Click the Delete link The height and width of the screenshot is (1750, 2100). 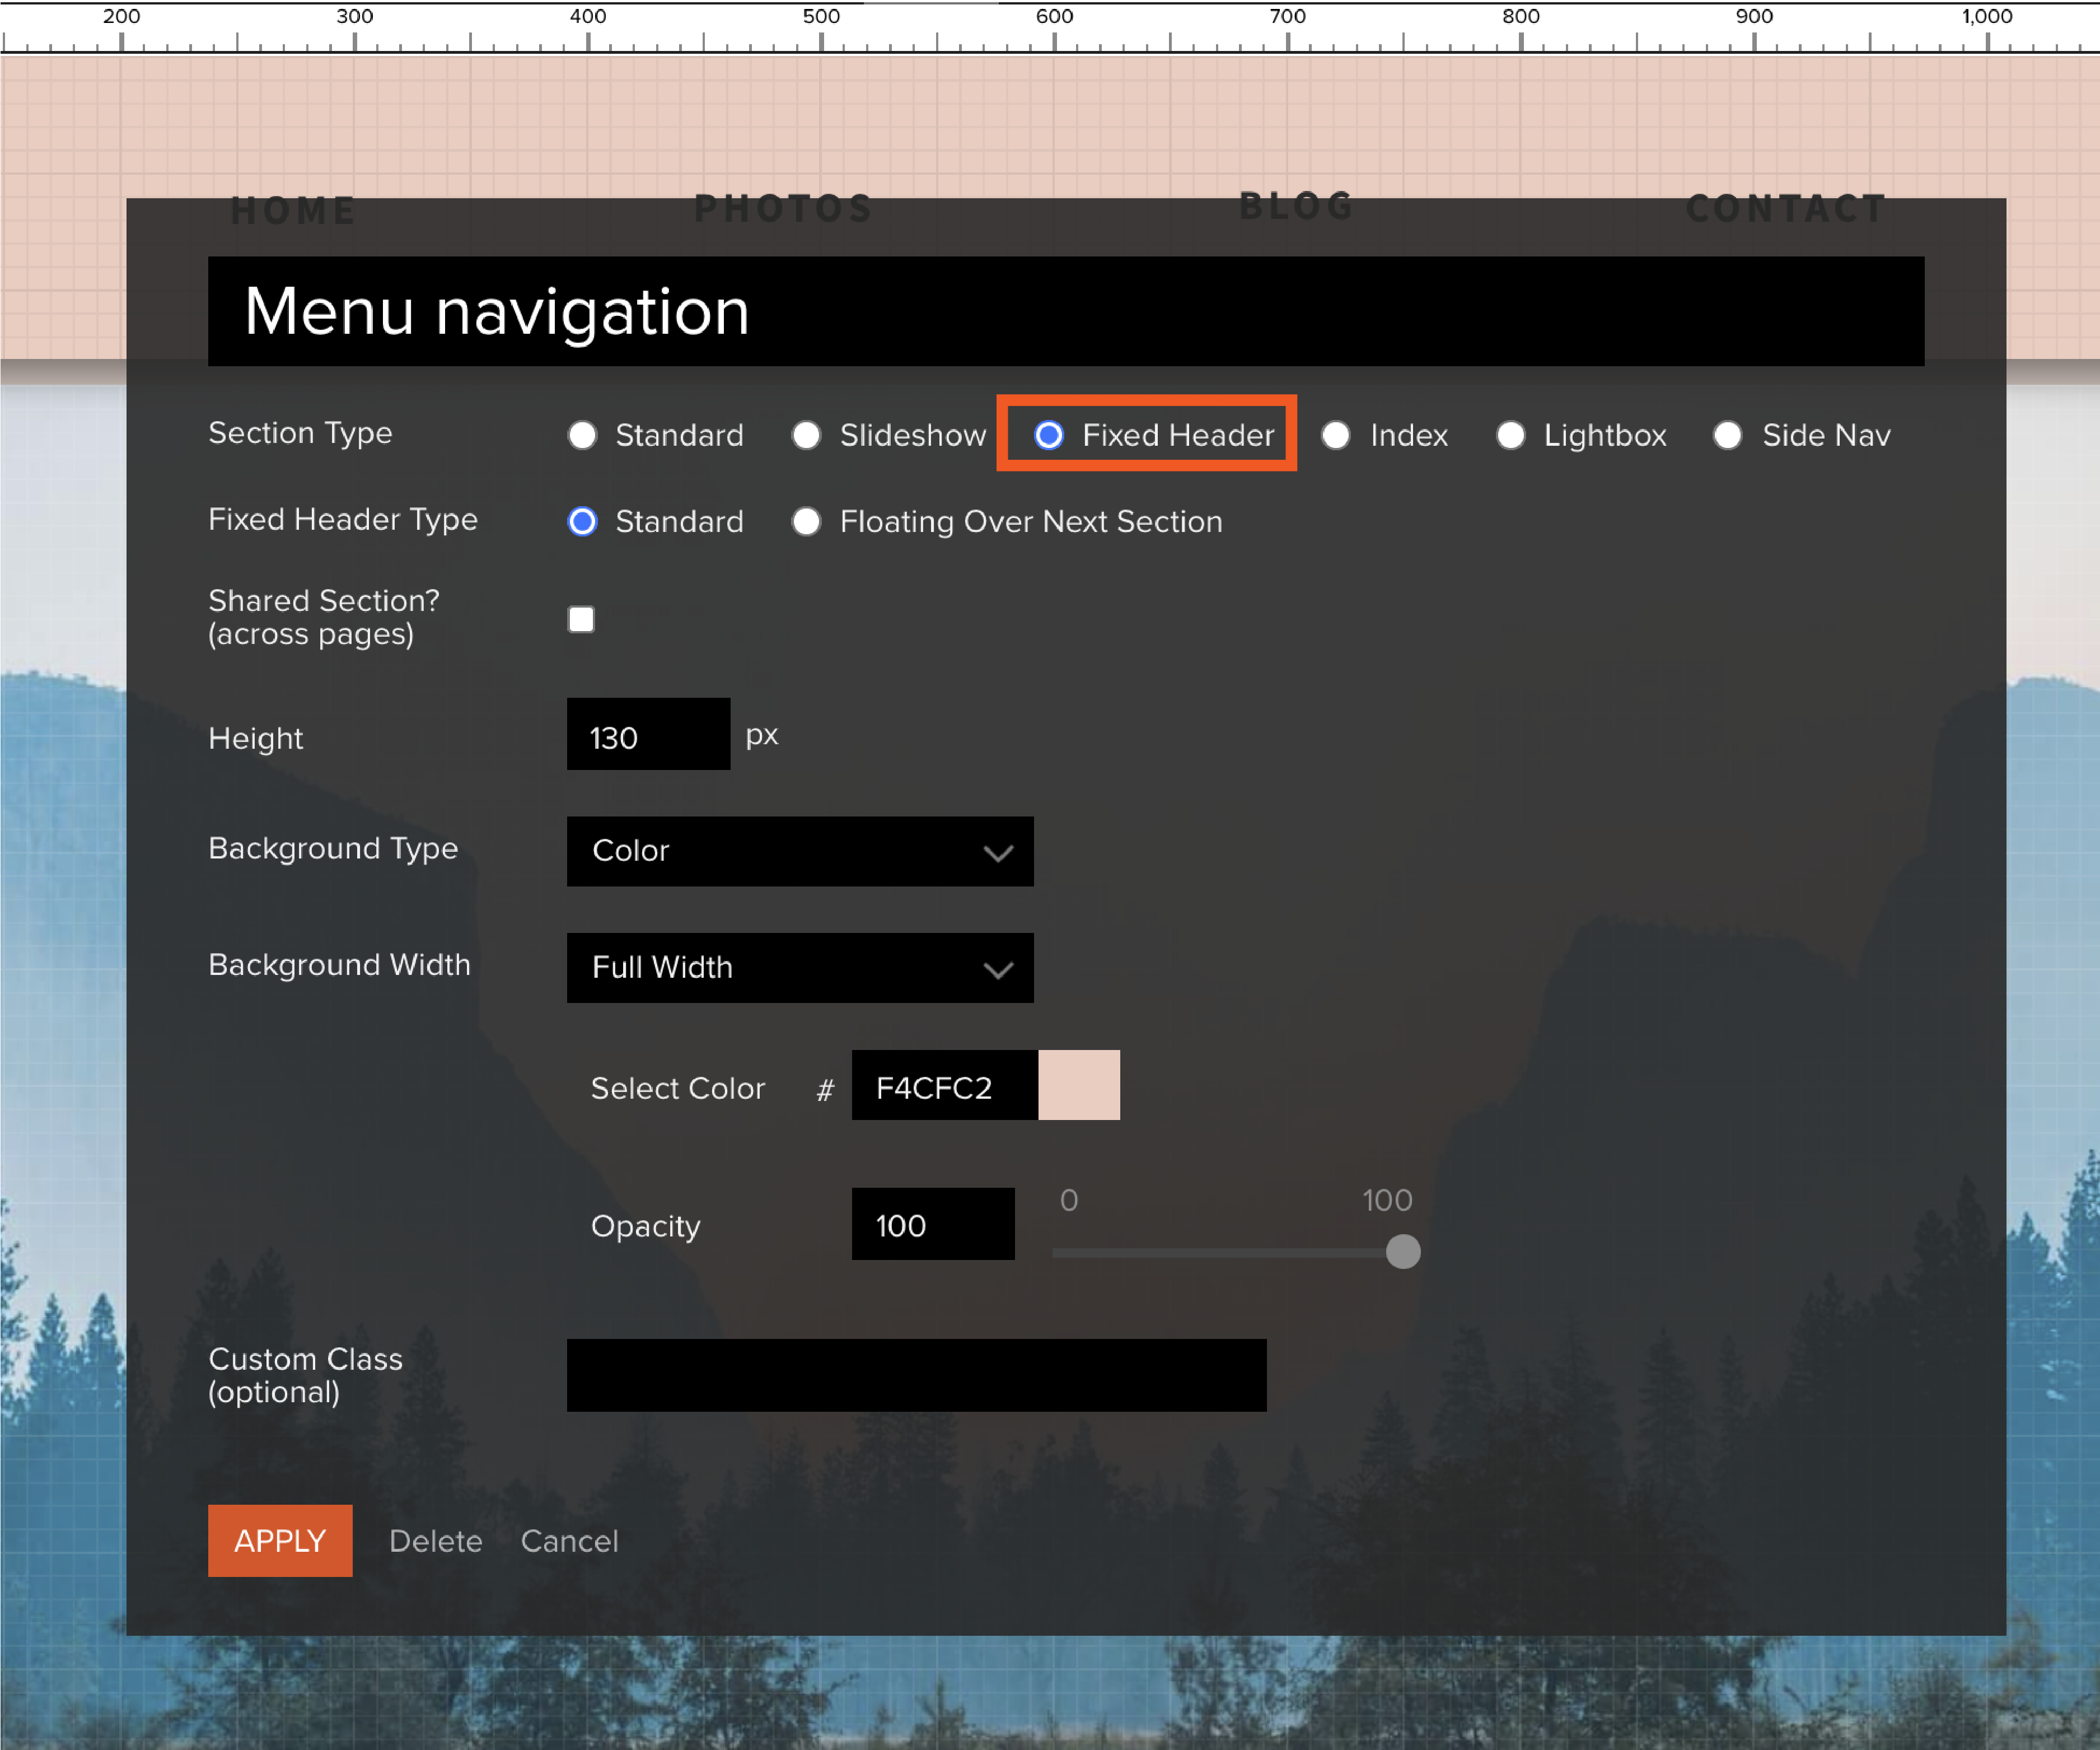(x=436, y=1541)
